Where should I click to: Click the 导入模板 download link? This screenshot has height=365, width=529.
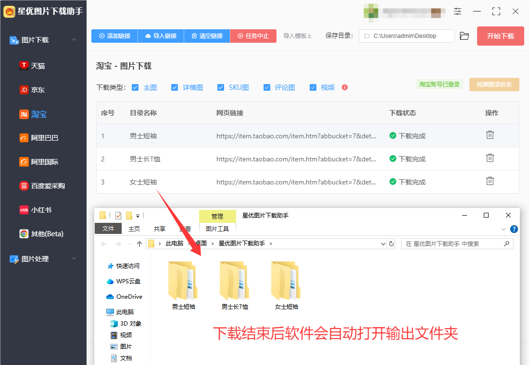tap(297, 36)
